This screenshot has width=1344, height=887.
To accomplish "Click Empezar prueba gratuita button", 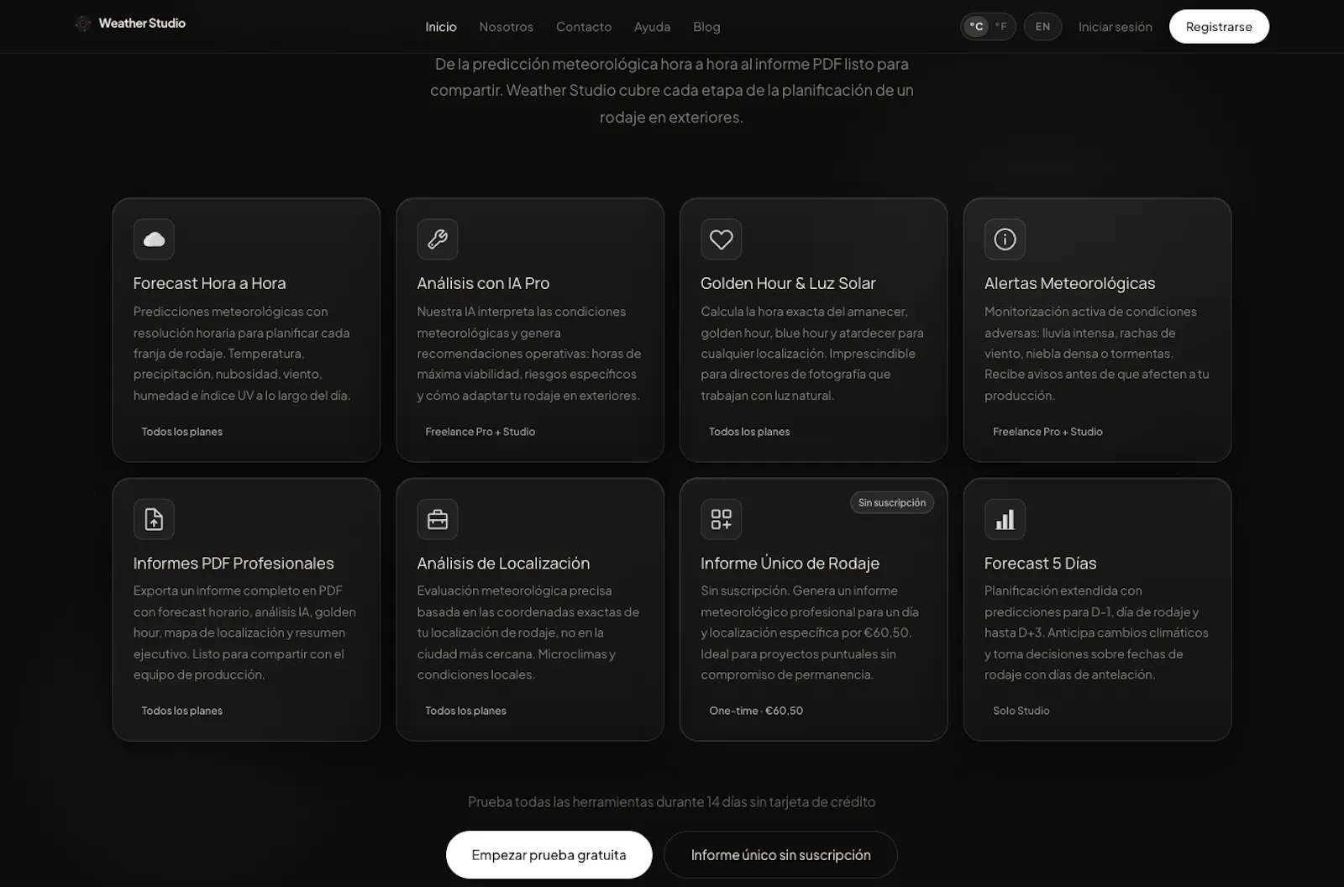I will 549,854.
